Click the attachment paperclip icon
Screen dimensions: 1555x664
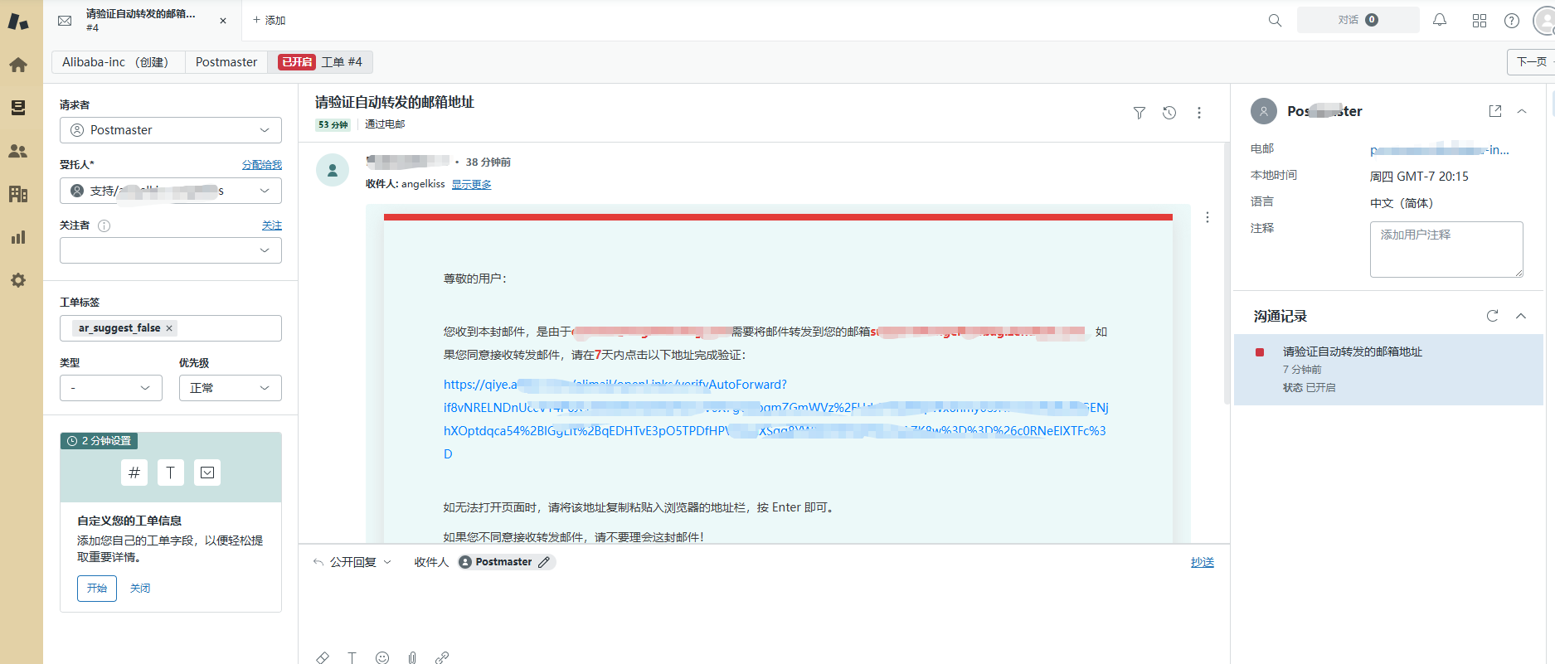pos(412,657)
